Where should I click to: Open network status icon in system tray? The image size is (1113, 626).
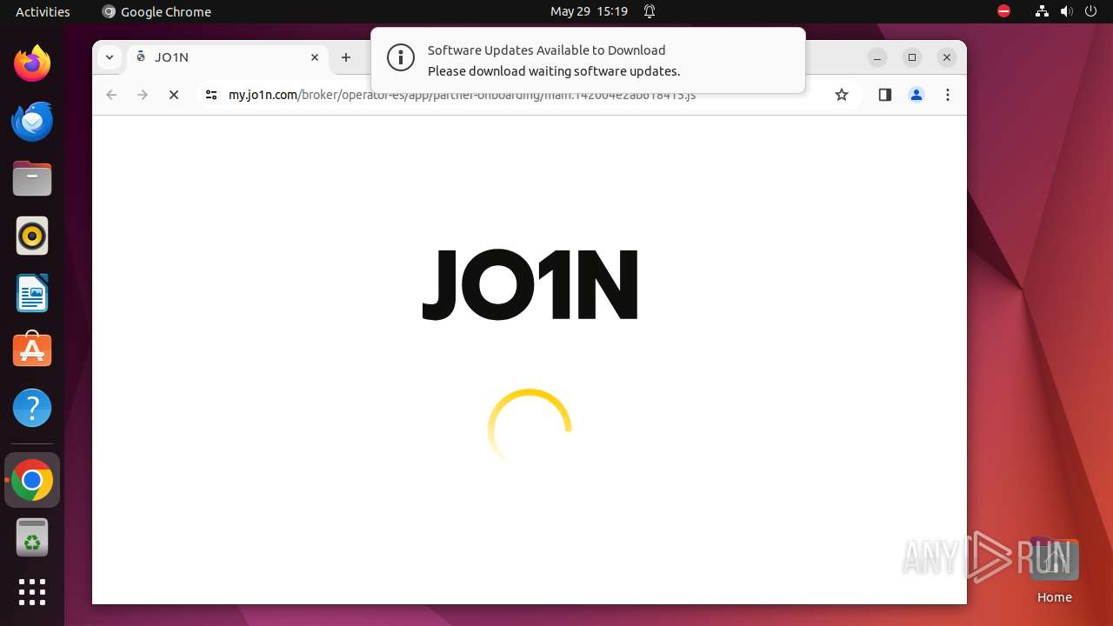coord(1042,11)
